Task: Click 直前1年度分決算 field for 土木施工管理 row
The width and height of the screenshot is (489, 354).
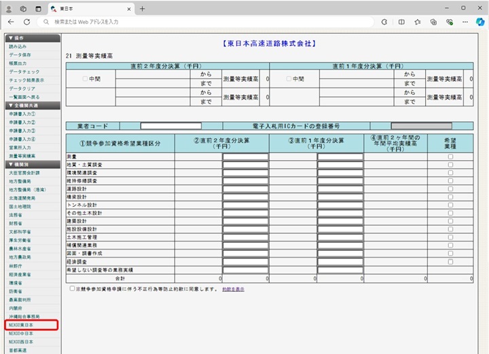Action: tap(340, 237)
